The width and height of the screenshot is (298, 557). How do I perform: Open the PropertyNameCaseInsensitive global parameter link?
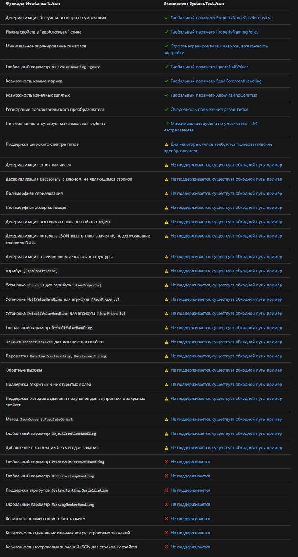pyautogui.click(x=221, y=18)
